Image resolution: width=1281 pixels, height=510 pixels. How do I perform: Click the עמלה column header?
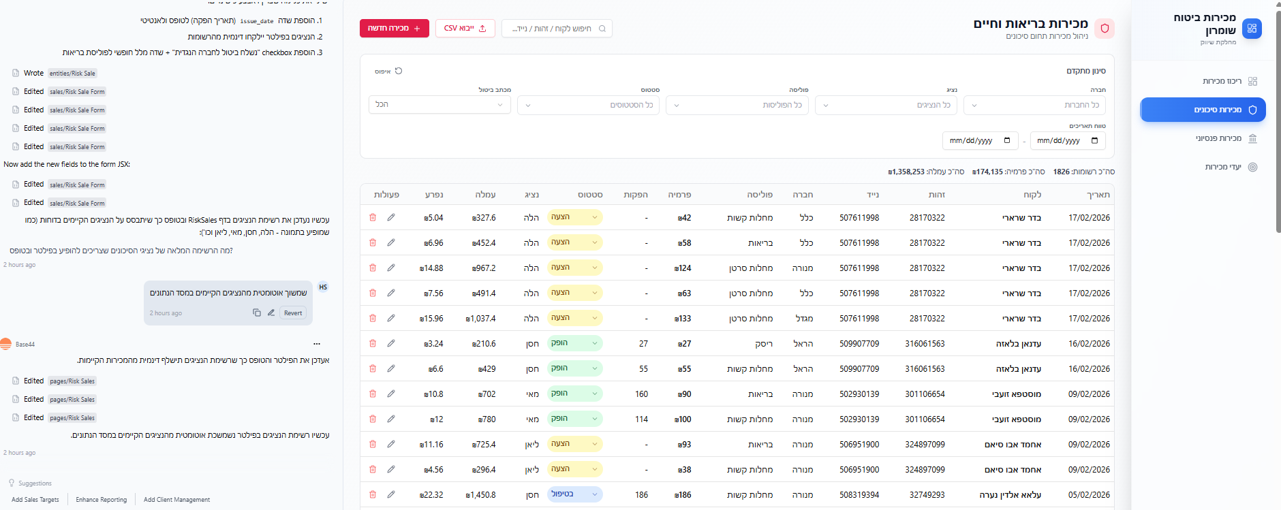[x=485, y=195]
